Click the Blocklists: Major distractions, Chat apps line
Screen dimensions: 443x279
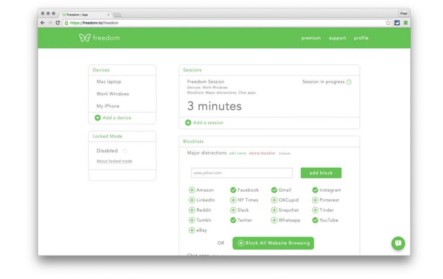pyautogui.click(x=221, y=93)
